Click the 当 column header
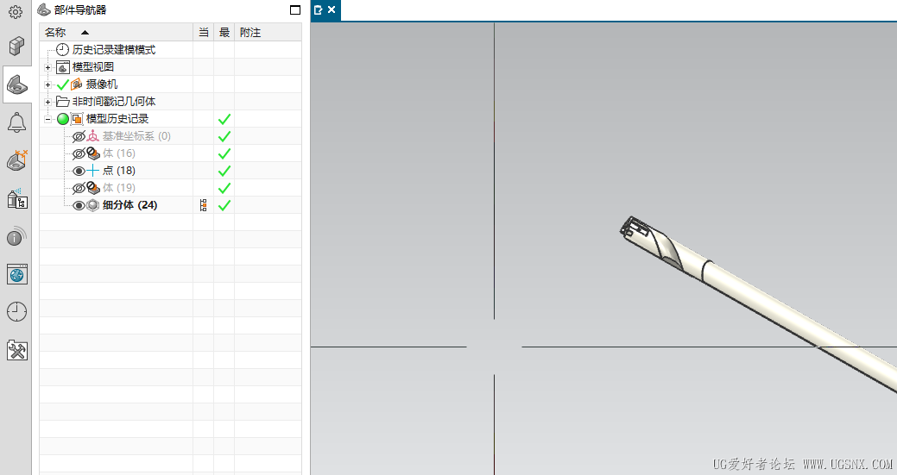897x475 pixels. (204, 33)
